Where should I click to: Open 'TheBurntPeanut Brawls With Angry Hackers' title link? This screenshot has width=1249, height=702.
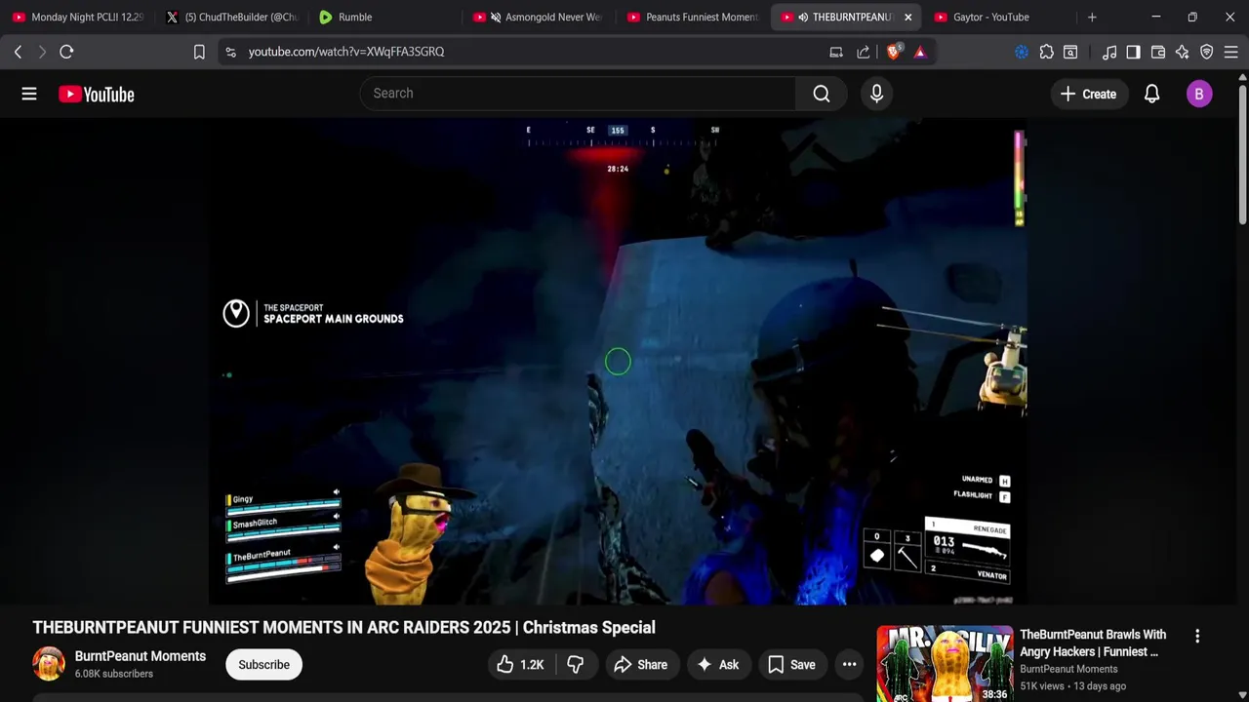[1093, 643]
